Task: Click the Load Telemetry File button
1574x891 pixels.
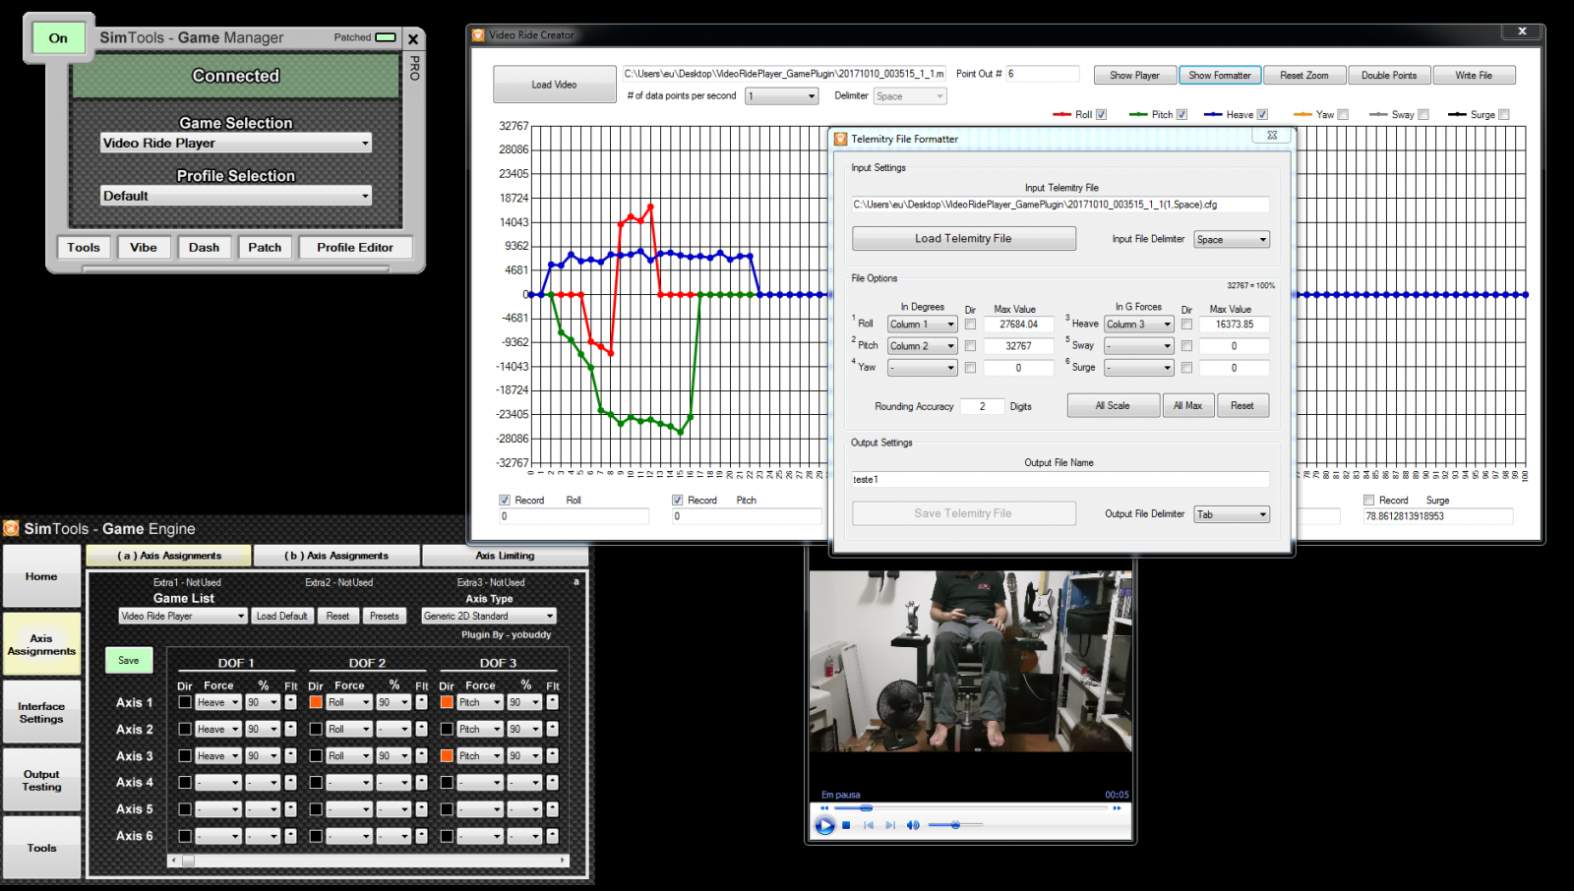Action: click(x=963, y=238)
